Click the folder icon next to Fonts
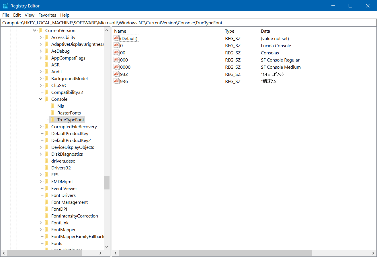 (46, 243)
